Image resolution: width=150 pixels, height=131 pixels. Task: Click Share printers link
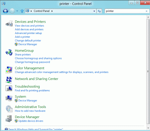23,55
